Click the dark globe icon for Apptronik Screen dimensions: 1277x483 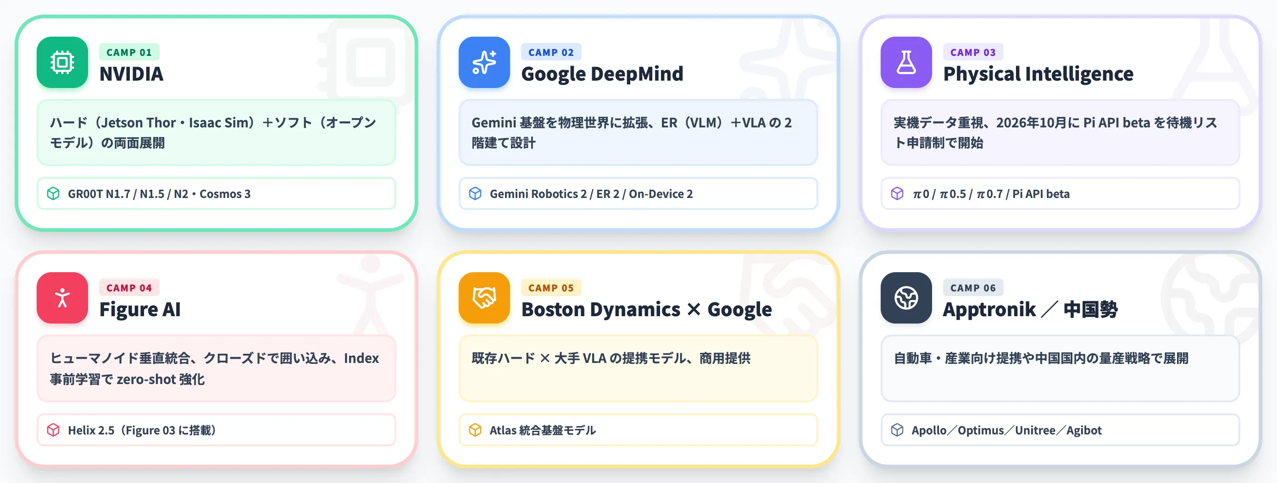906,298
